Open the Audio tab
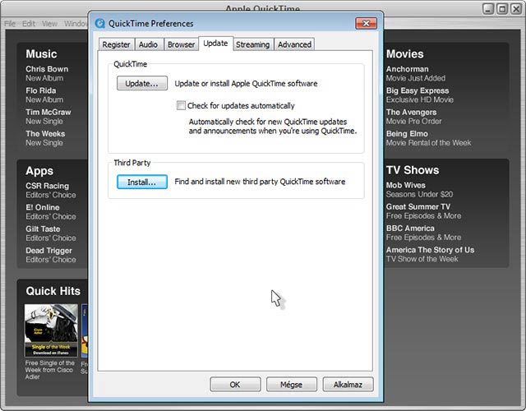Screen dimensions: 526x411 (148, 44)
